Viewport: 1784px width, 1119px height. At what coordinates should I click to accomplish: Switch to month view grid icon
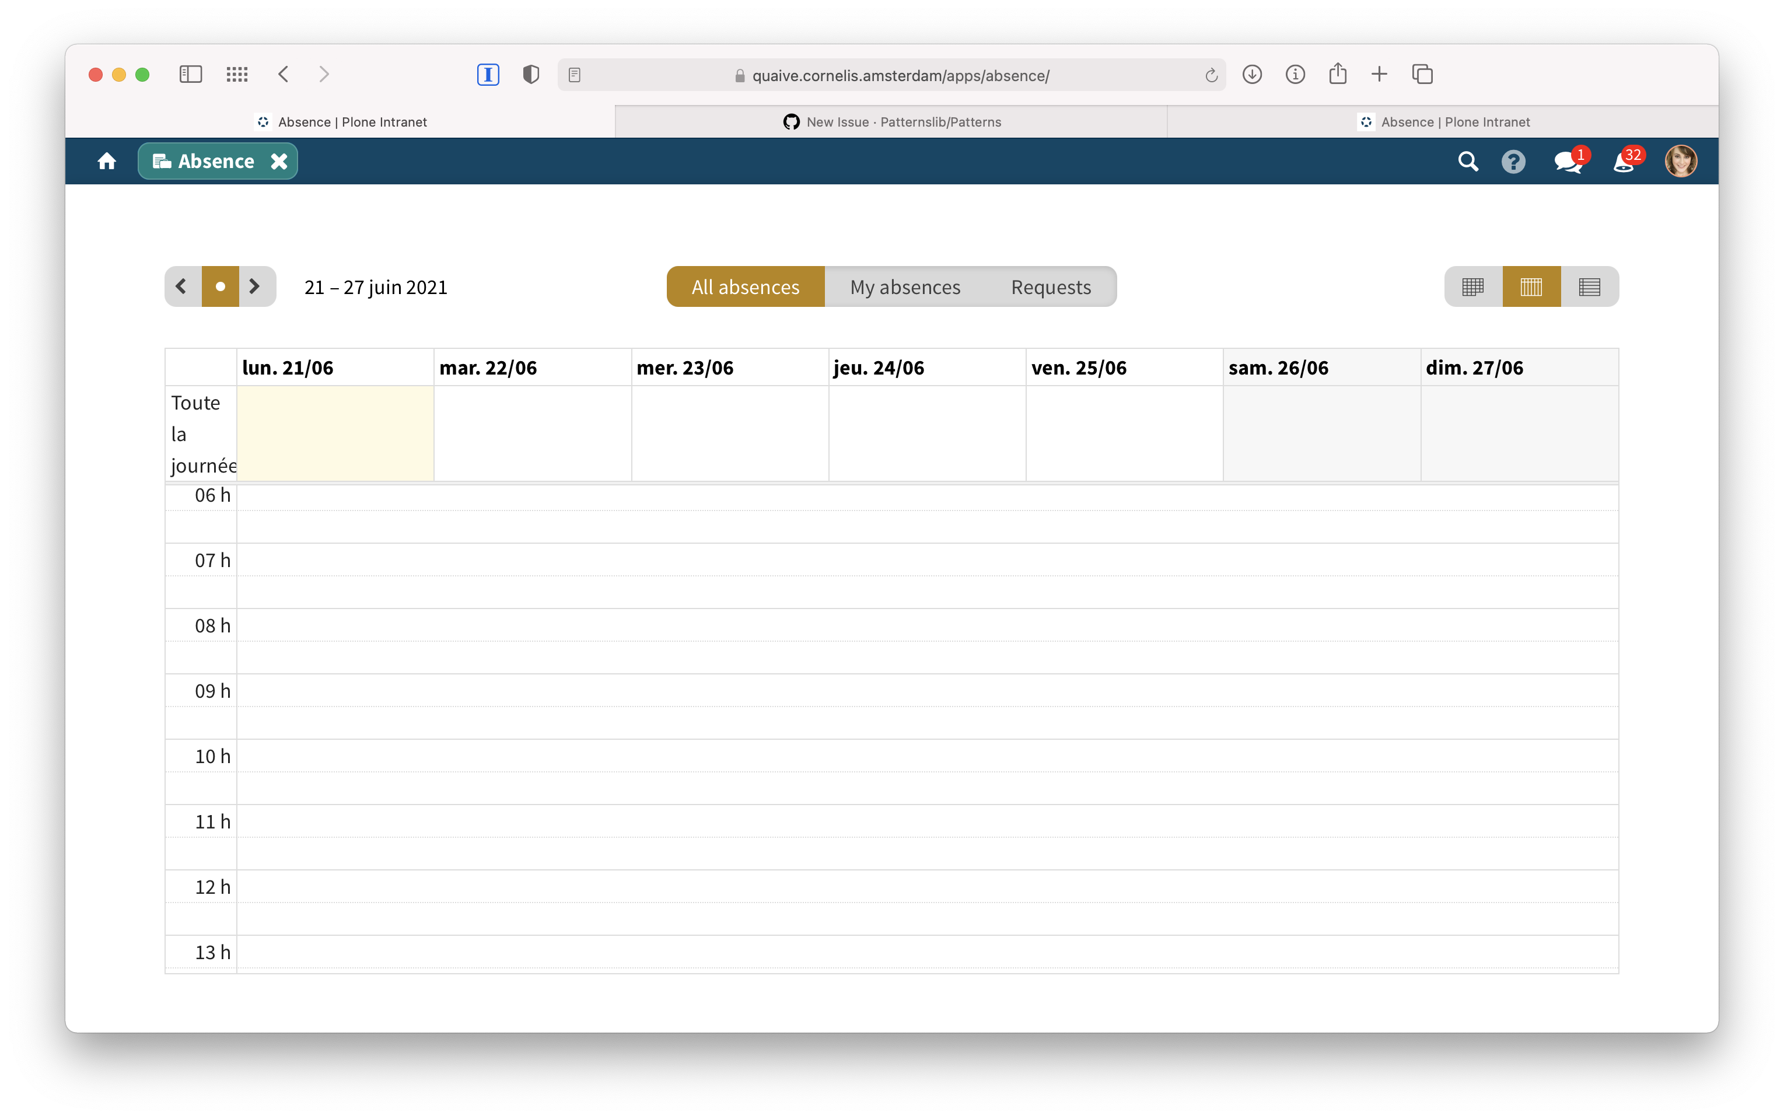click(x=1472, y=286)
